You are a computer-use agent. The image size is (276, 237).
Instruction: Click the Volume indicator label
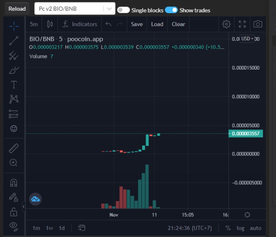38,56
